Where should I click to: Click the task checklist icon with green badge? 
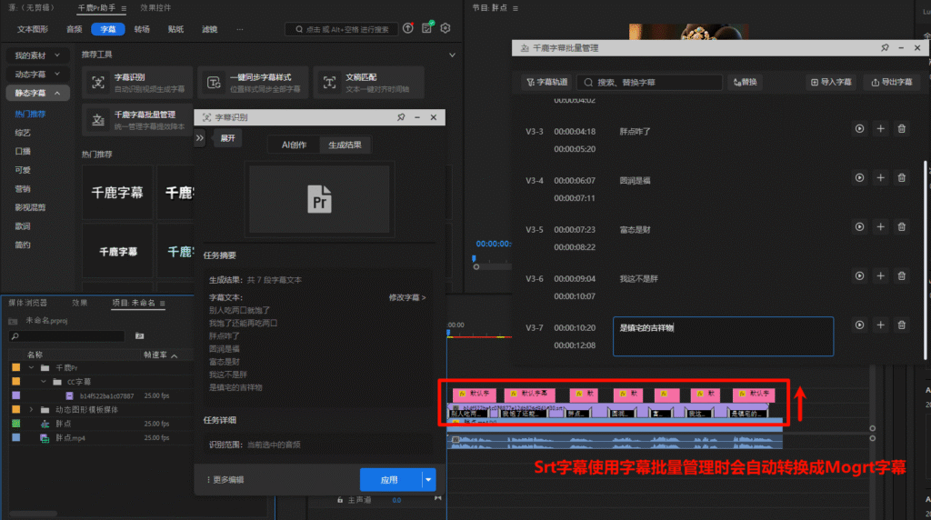tap(427, 28)
